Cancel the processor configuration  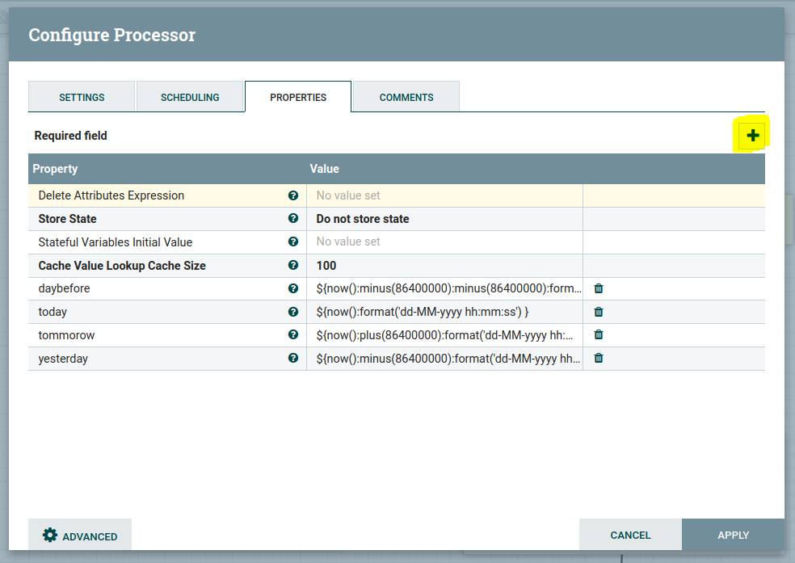630,535
